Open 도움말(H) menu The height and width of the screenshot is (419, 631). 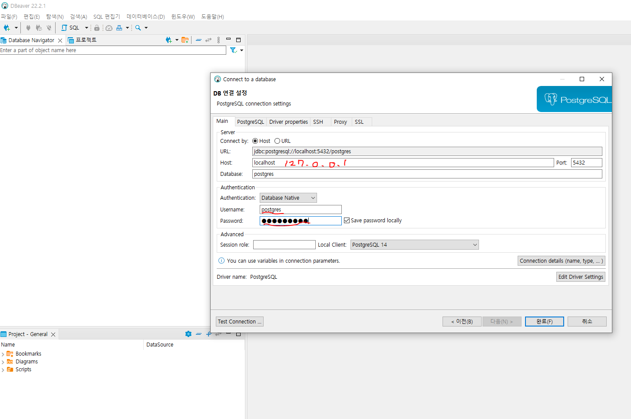(x=212, y=16)
